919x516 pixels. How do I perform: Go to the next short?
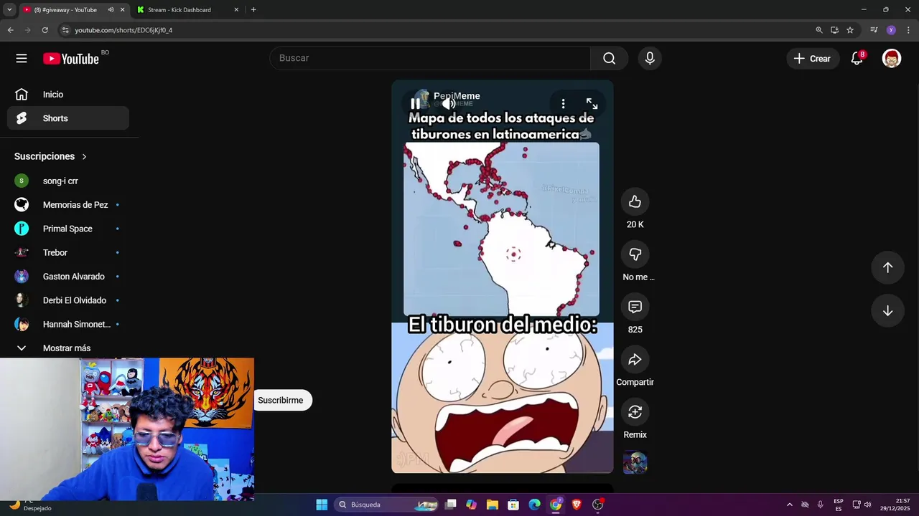coord(887,311)
